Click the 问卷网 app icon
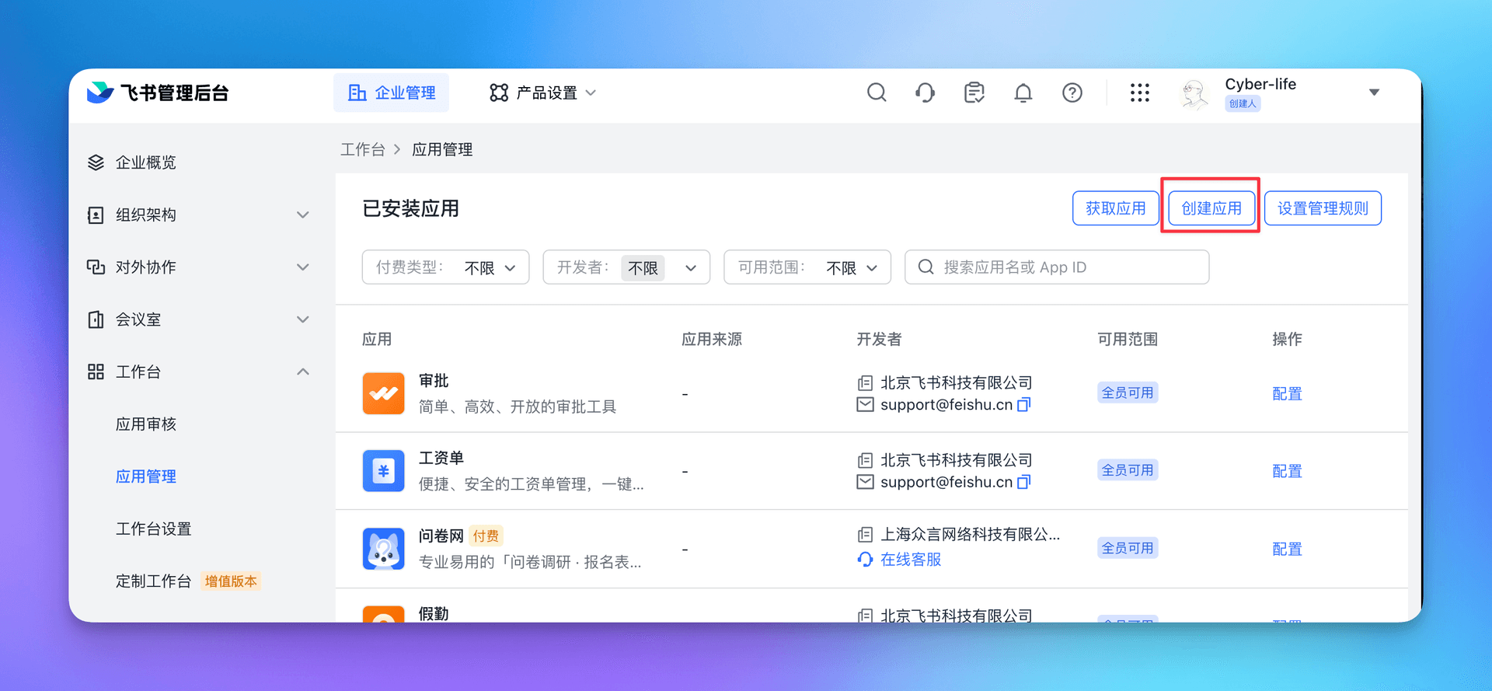 click(x=383, y=549)
